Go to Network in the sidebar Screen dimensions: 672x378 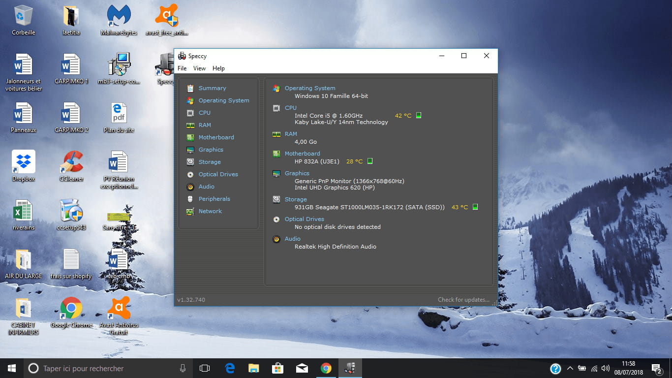(x=210, y=211)
